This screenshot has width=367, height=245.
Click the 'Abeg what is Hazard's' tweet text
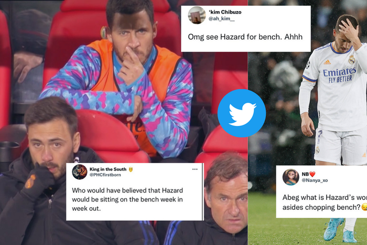click(x=325, y=203)
